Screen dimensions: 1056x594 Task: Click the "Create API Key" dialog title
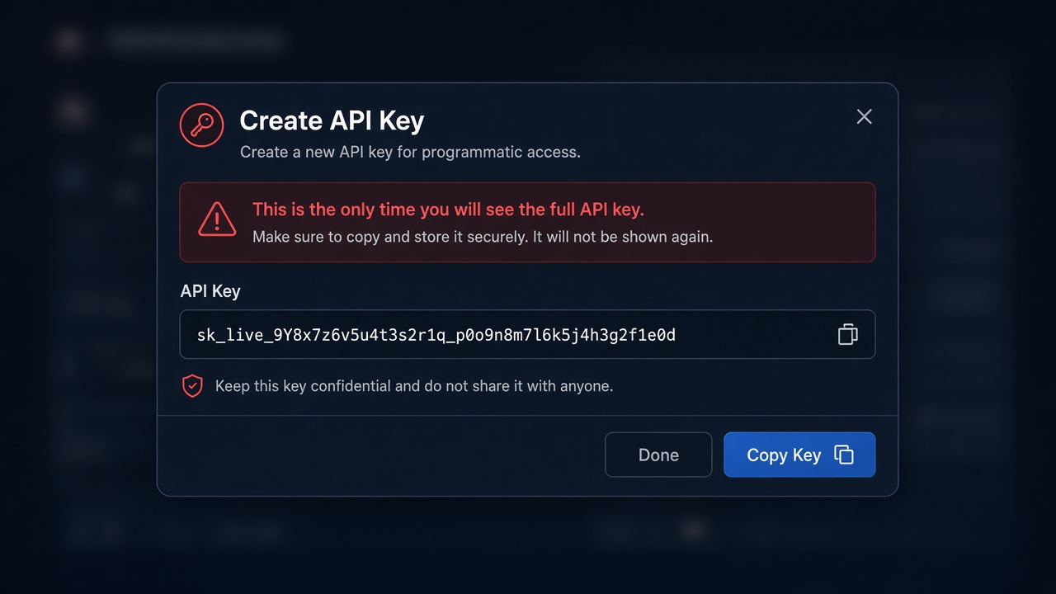click(x=332, y=120)
